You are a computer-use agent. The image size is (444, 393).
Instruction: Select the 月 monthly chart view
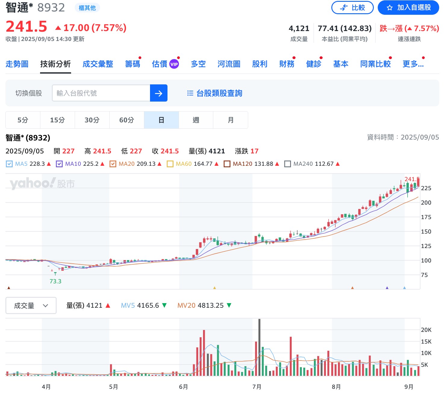pyautogui.click(x=230, y=120)
